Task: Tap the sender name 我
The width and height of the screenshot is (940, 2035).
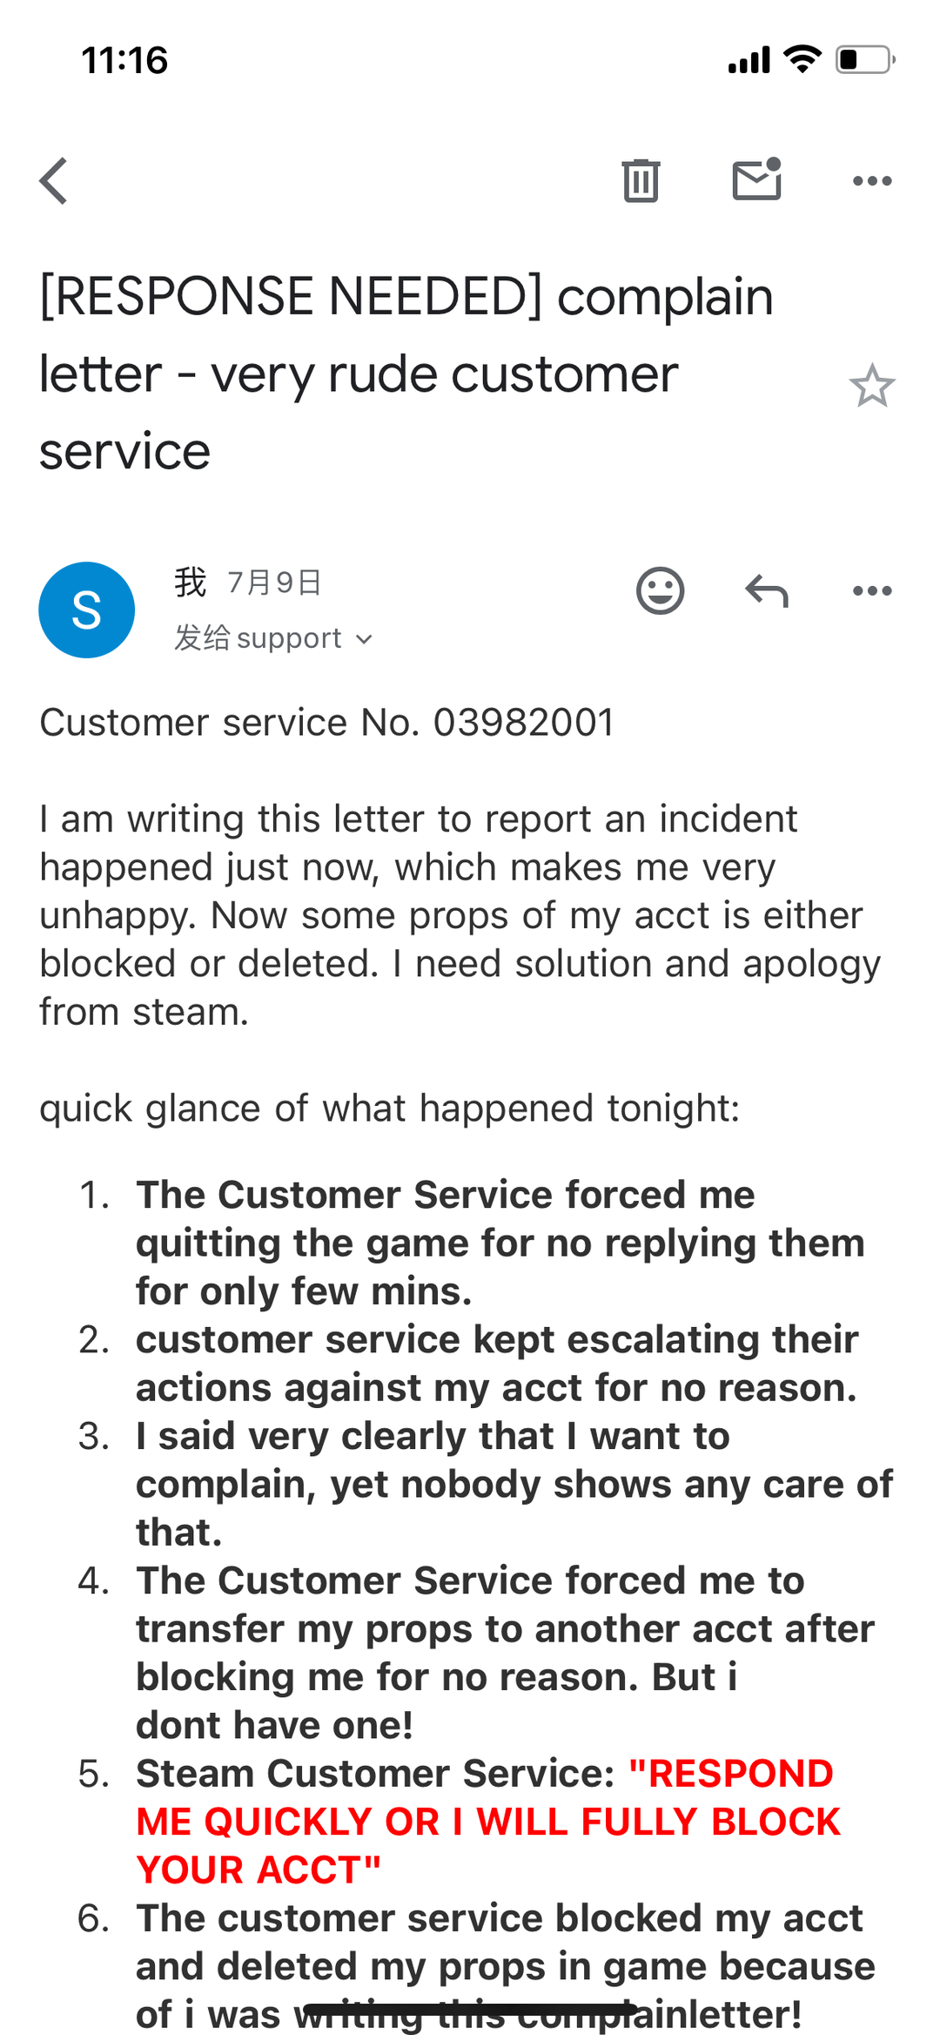Action: [x=191, y=582]
